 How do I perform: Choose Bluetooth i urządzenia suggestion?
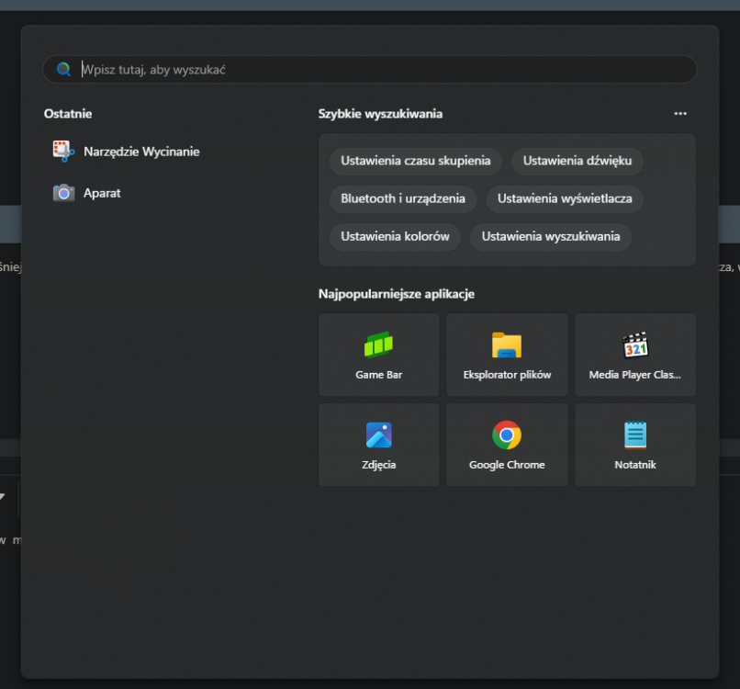coord(402,198)
